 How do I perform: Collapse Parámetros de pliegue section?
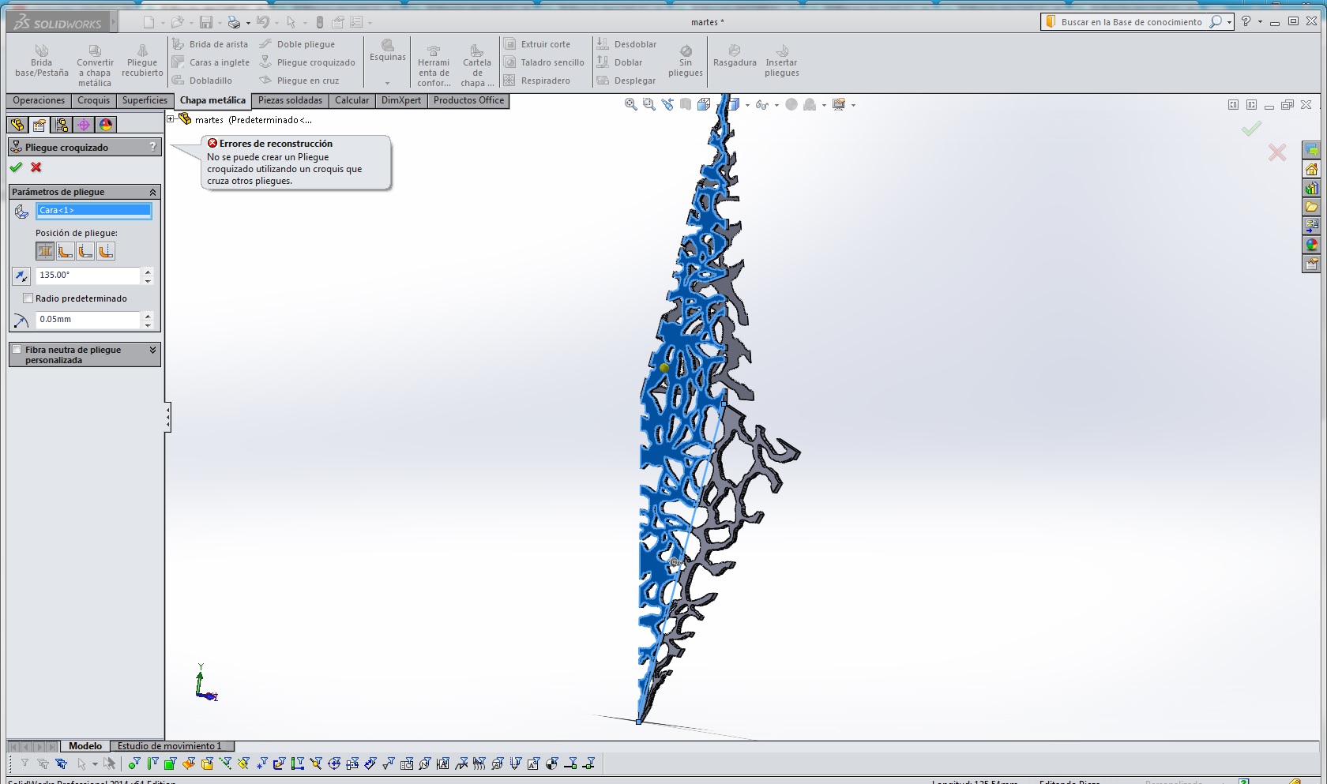pyautogui.click(x=152, y=192)
